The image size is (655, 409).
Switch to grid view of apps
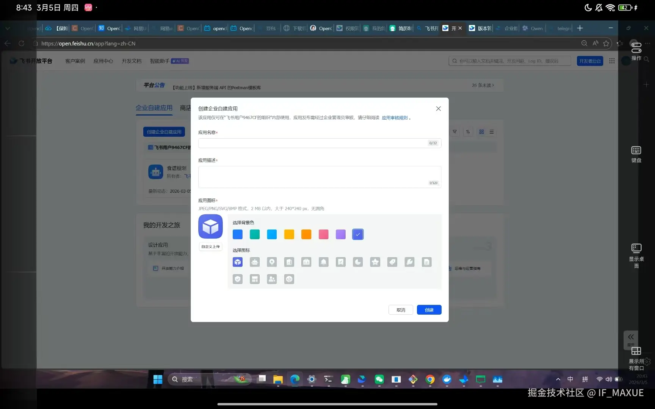click(x=481, y=132)
